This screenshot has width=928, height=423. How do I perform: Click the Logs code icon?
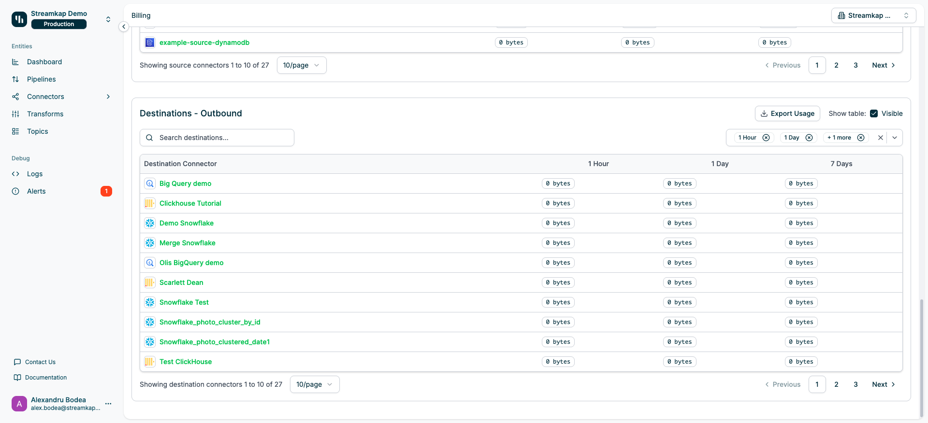[x=15, y=174]
